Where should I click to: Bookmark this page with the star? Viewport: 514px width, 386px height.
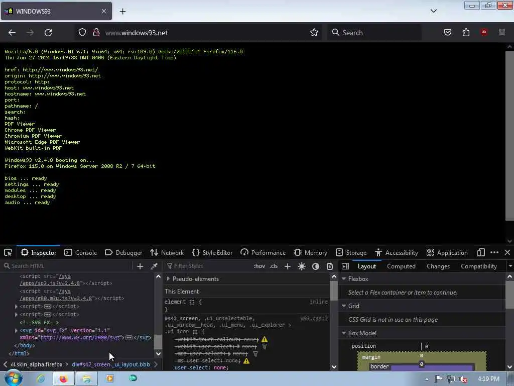314,33
